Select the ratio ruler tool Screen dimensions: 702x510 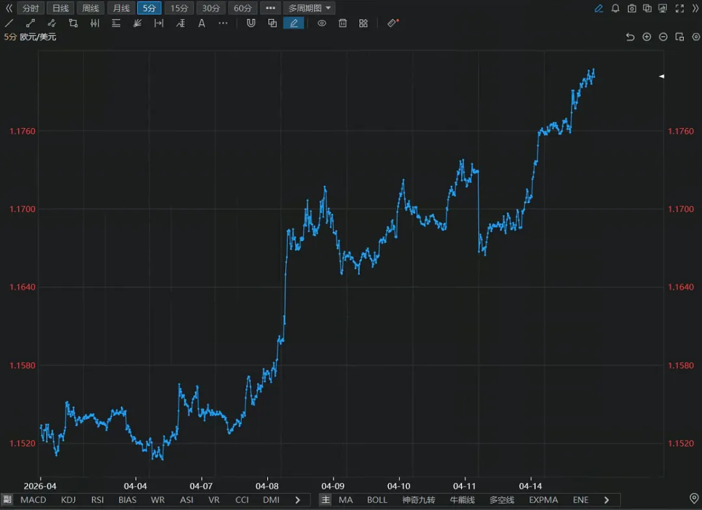(181, 23)
